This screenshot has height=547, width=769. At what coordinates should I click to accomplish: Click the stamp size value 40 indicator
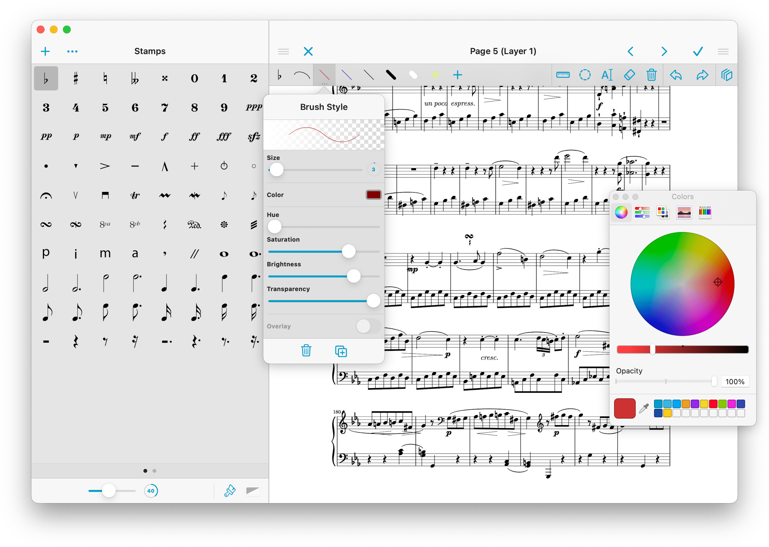151,491
